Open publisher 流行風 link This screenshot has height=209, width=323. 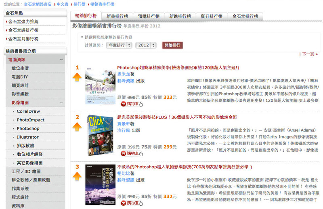124,131
